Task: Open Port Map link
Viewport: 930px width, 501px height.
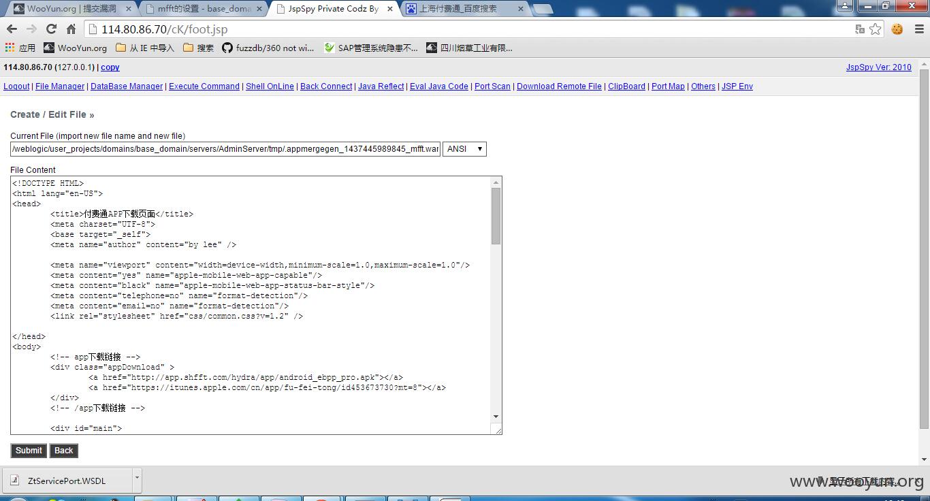Action: (x=668, y=86)
